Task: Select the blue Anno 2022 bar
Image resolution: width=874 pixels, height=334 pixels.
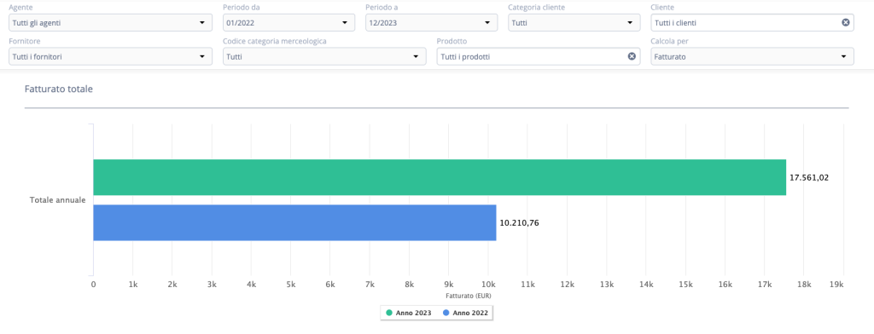Action: (294, 222)
